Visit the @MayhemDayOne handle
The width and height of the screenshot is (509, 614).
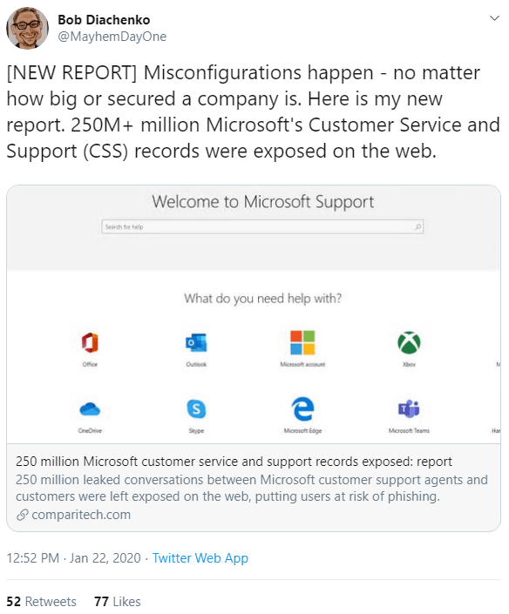[112, 37]
